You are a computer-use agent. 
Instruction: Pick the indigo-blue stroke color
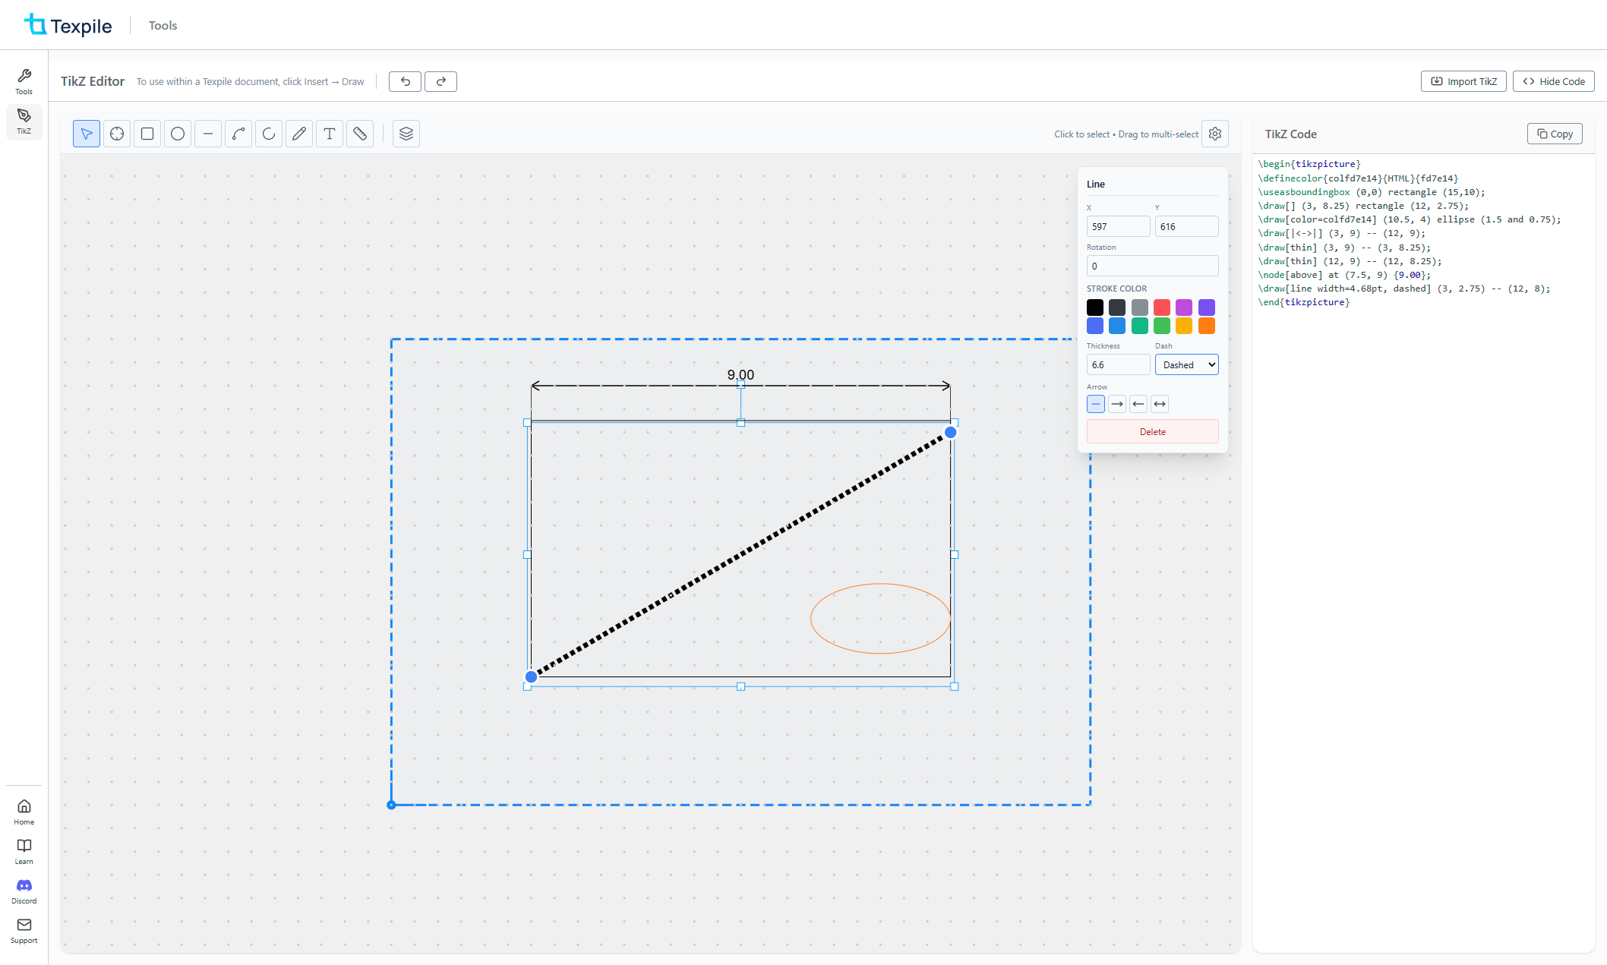point(1095,326)
